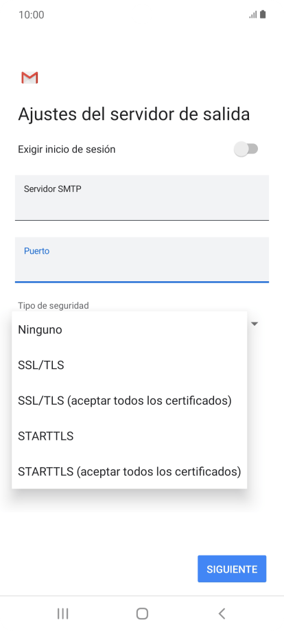
Task: Tap the Gmail logo icon
Action: (x=29, y=78)
